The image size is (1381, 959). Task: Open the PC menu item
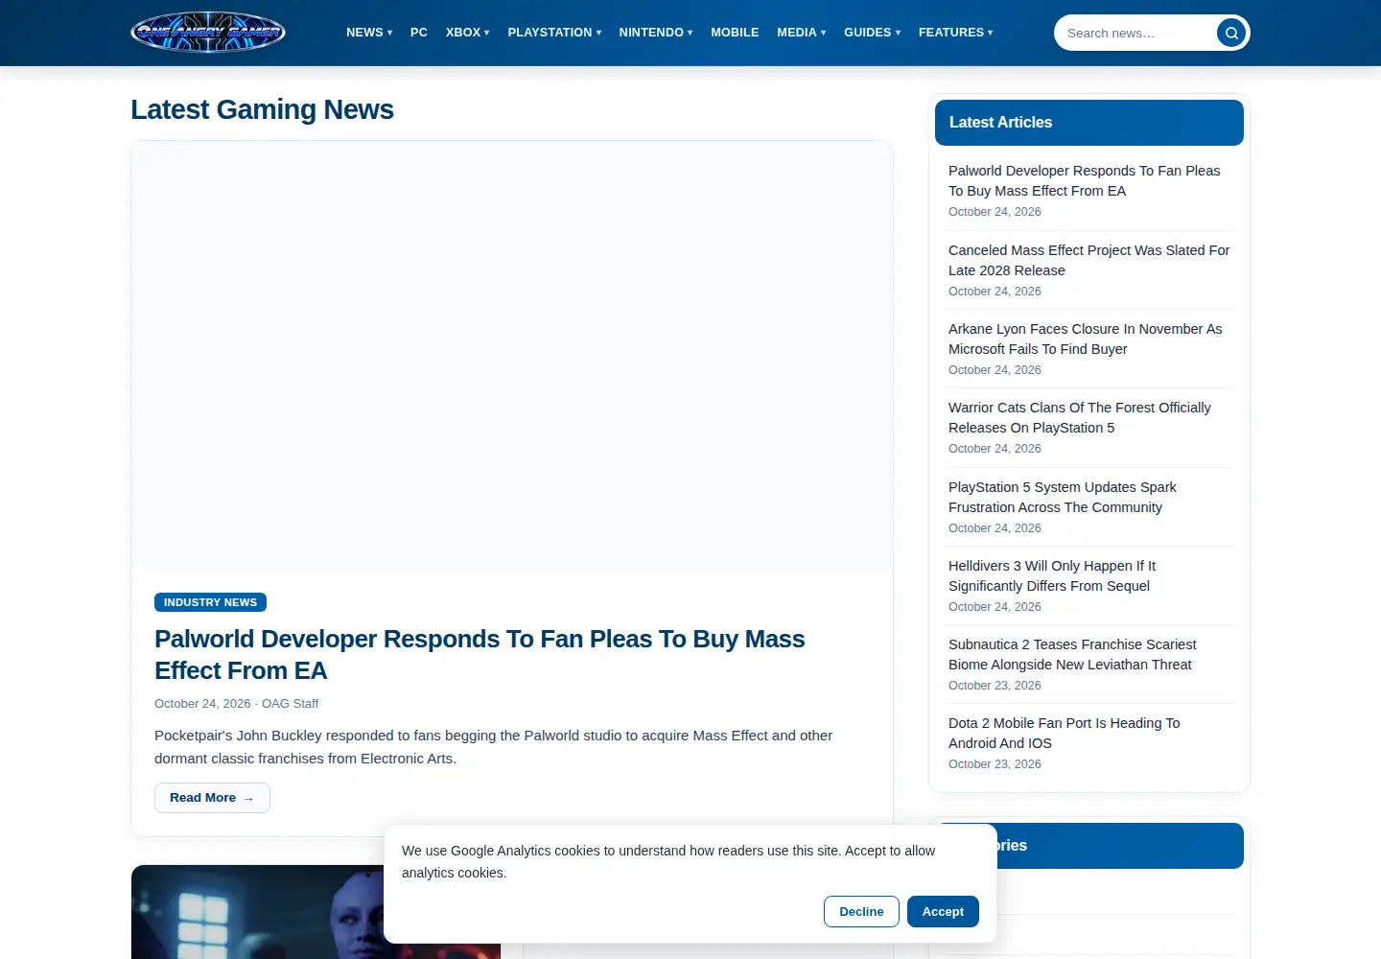click(419, 33)
